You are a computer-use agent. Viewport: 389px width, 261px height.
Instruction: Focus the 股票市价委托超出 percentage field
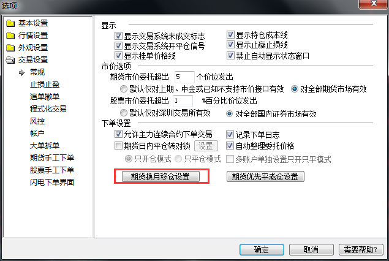[183, 100]
